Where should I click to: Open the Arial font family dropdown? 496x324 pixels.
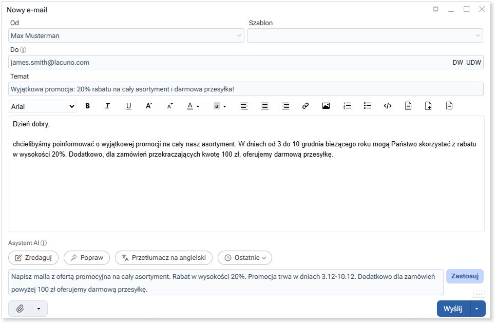(43, 106)
